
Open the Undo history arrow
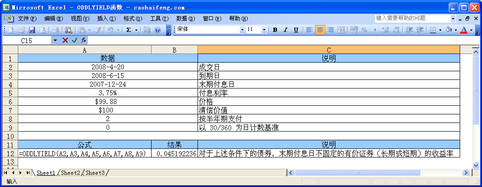(118, 30)
